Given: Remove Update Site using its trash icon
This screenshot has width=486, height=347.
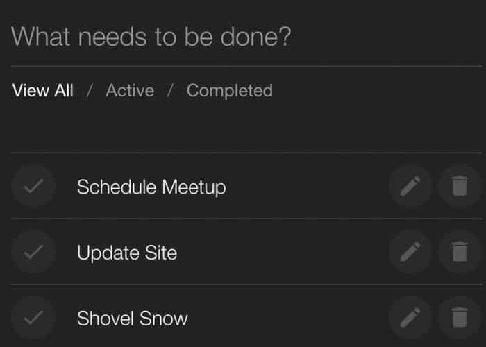Looking at the screenshot, I should point(460,252).
